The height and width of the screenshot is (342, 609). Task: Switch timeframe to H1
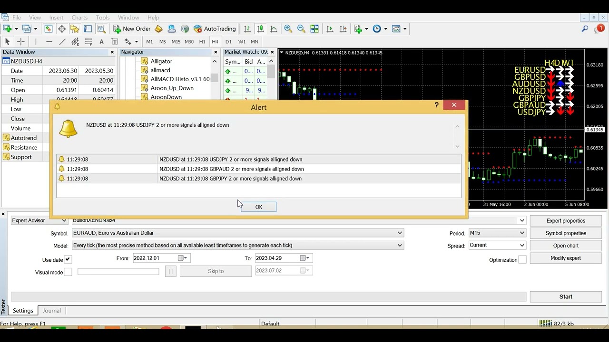coord(202,42)
